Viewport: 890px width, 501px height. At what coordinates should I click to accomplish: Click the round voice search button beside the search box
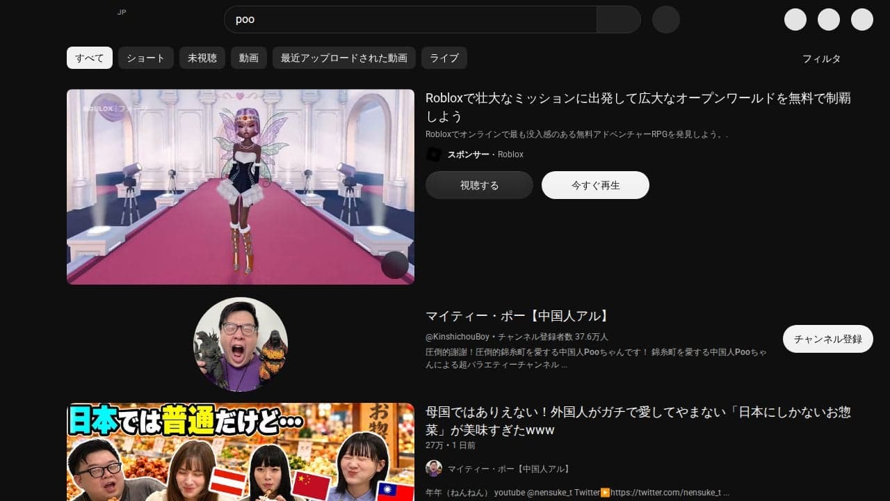666,19
